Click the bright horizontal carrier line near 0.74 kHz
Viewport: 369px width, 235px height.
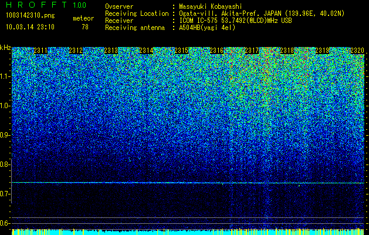pyautogui.click(x=188, y=183)
